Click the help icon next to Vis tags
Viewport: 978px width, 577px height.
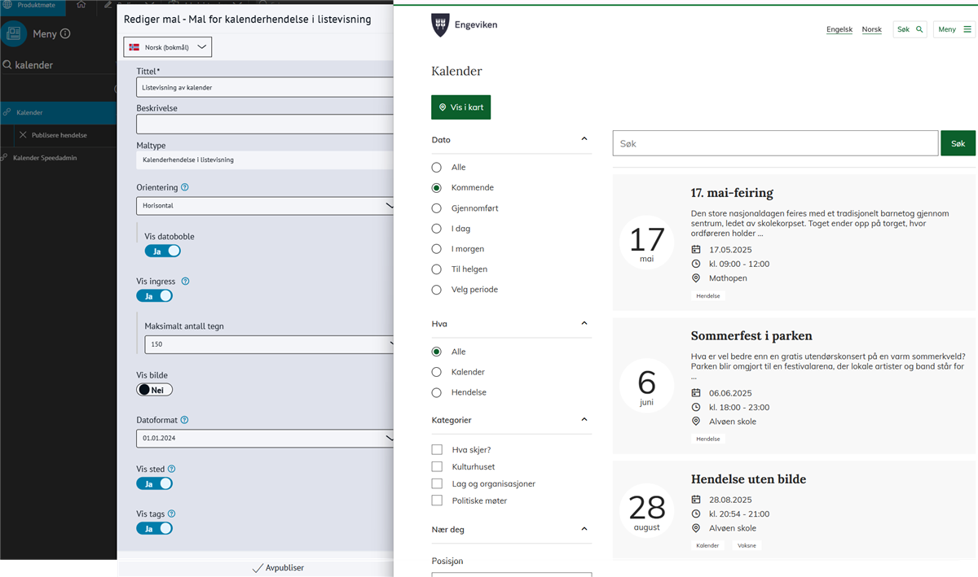(171, 514)
